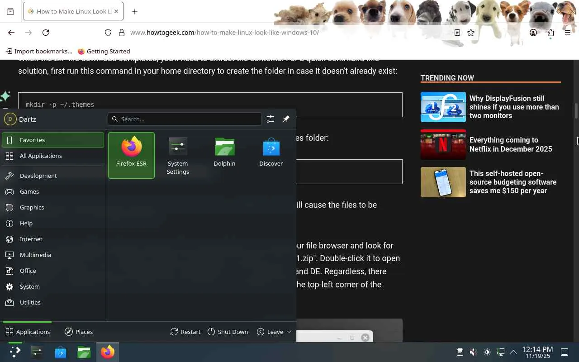The image size is (579, 362).
Task: Toggle reader view for this page
Action: click(457, 33)
